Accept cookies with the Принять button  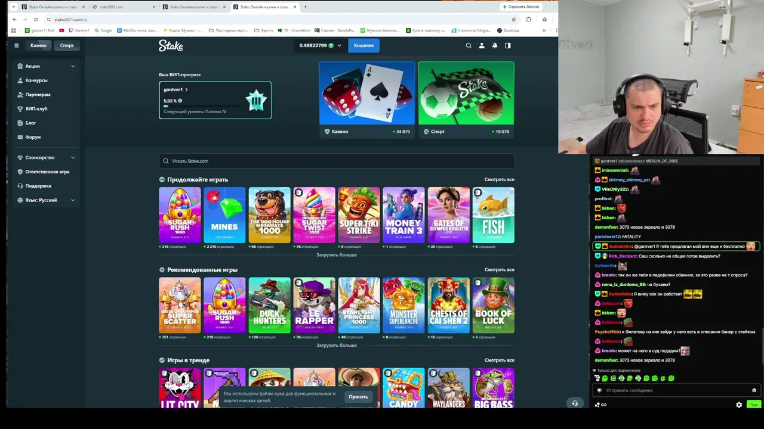[359, 397]
